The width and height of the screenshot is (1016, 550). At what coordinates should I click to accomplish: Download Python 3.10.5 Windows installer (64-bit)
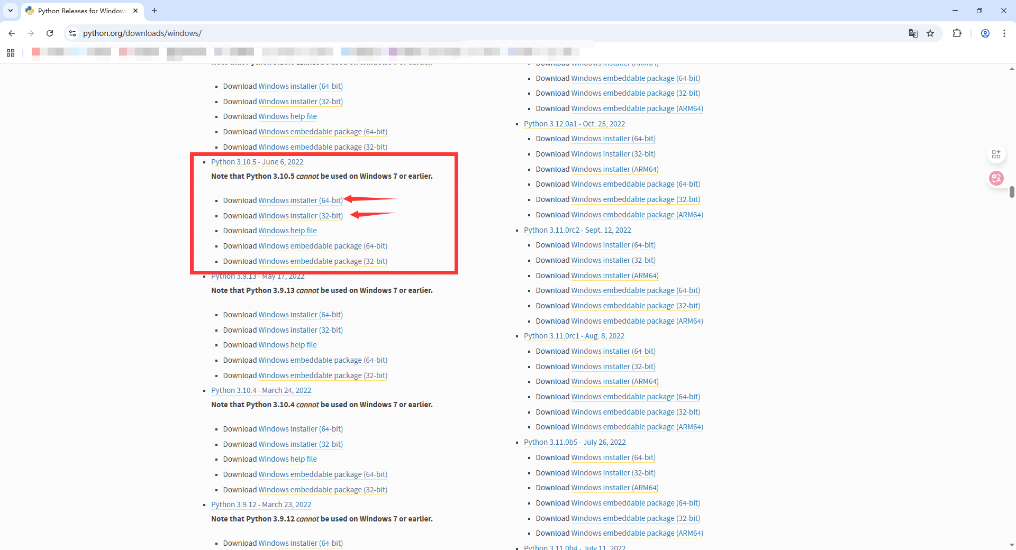pos(301,200)
